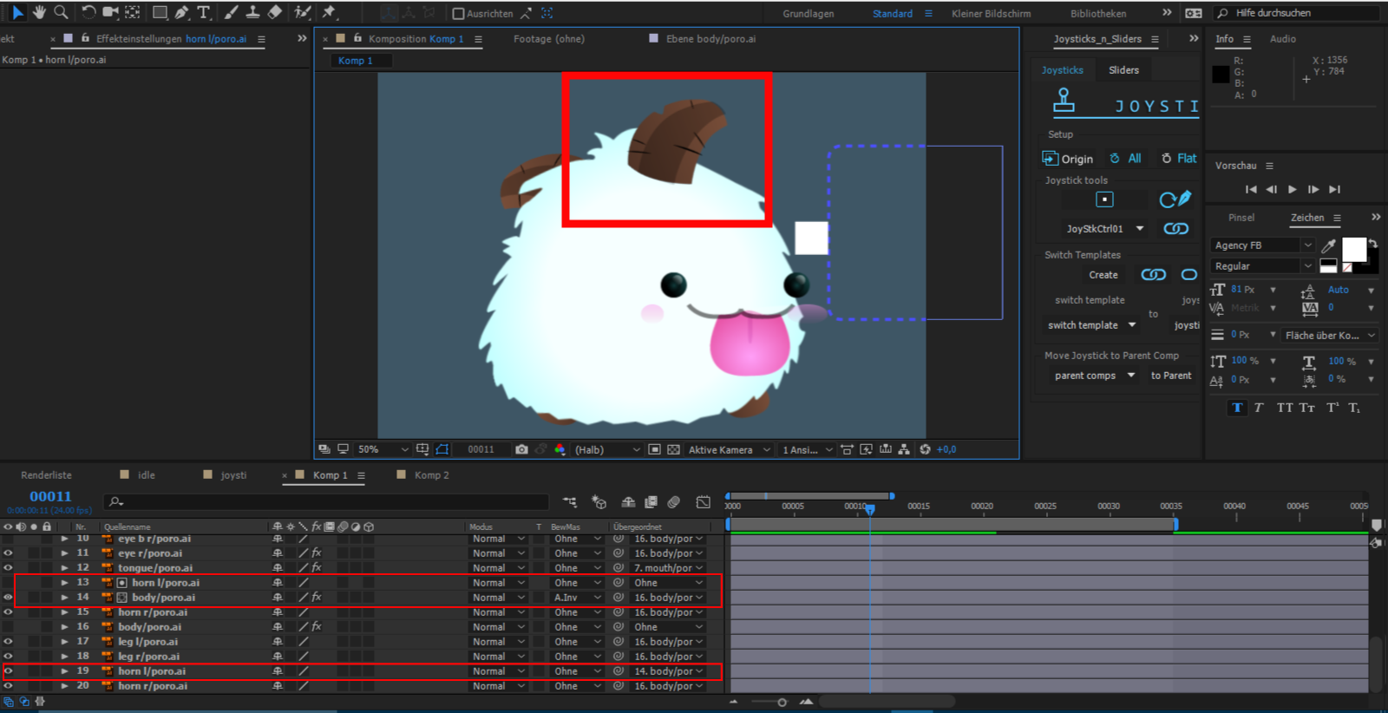Open Renderliste tab
Viewport: 1388px width, 713px height.
point(46,475)
